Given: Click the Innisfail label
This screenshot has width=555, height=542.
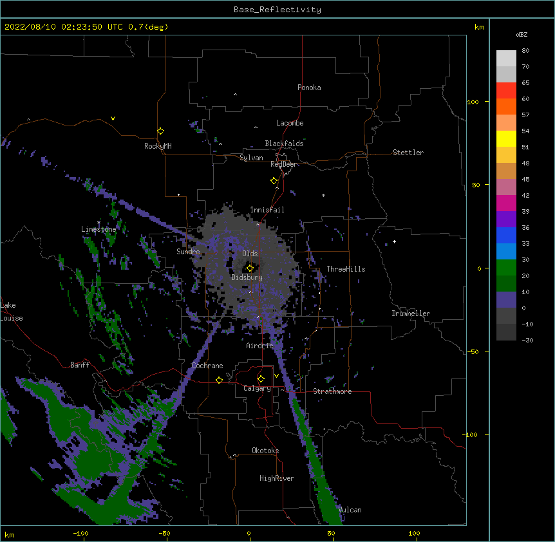Looking at the screenshot, I should point(267,210).
